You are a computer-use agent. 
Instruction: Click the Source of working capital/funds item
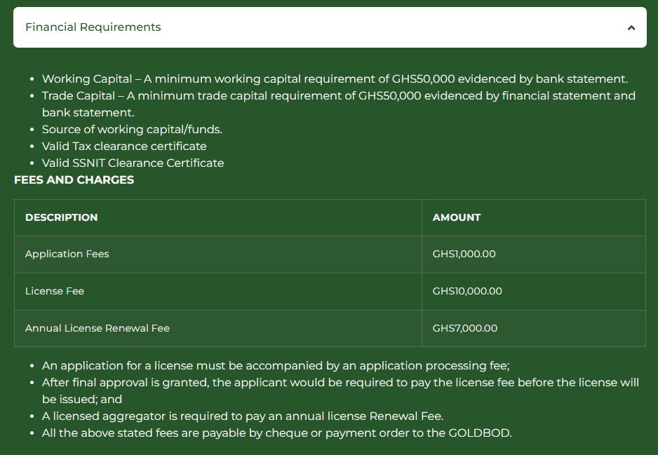(132, 129)
